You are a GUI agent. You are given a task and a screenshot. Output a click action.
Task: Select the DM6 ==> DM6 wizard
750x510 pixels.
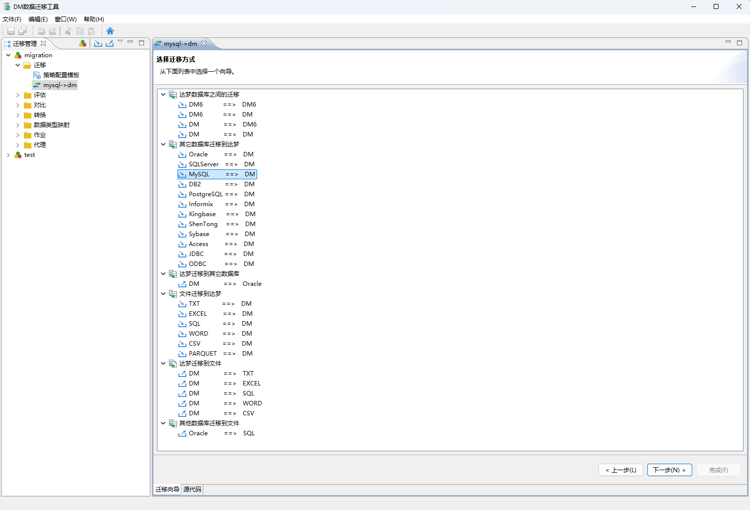tap(218, 105)
